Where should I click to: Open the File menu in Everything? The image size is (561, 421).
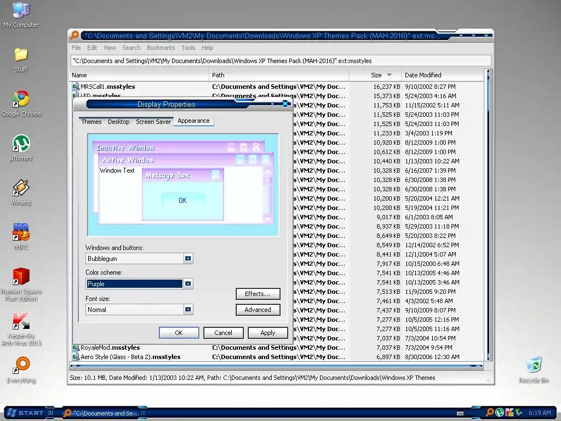pos(76,48)
